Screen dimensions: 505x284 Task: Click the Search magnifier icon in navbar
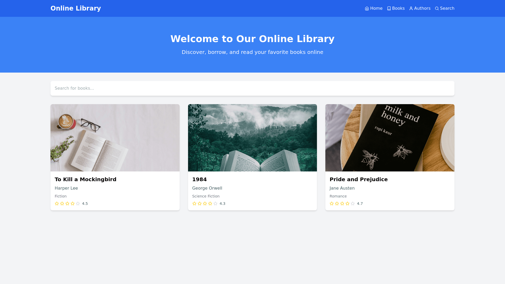click(x=437, y=8)
